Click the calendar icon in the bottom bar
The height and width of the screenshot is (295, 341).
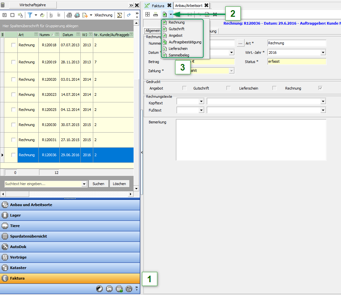click(x=119, y=289)
